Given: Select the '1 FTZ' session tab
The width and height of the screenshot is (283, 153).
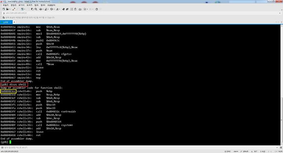Looking at the screenshot, I should (x=6, y=22).
